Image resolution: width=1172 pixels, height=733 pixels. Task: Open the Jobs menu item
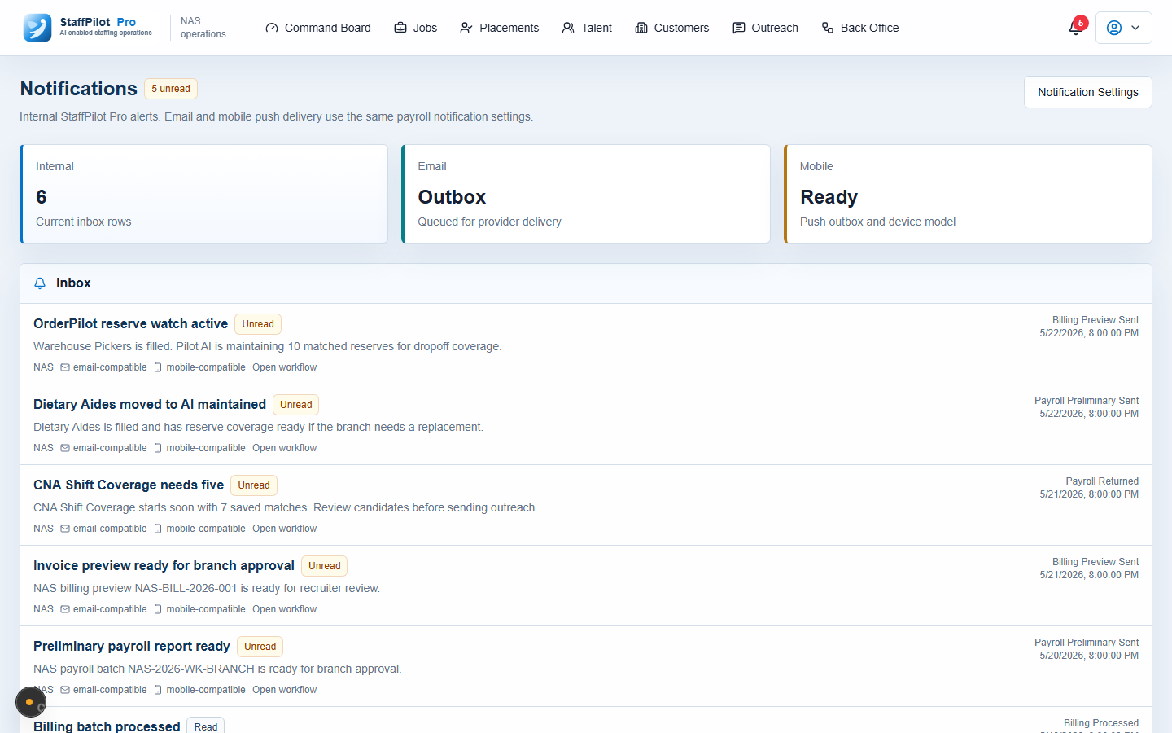(x=416, y=28)
